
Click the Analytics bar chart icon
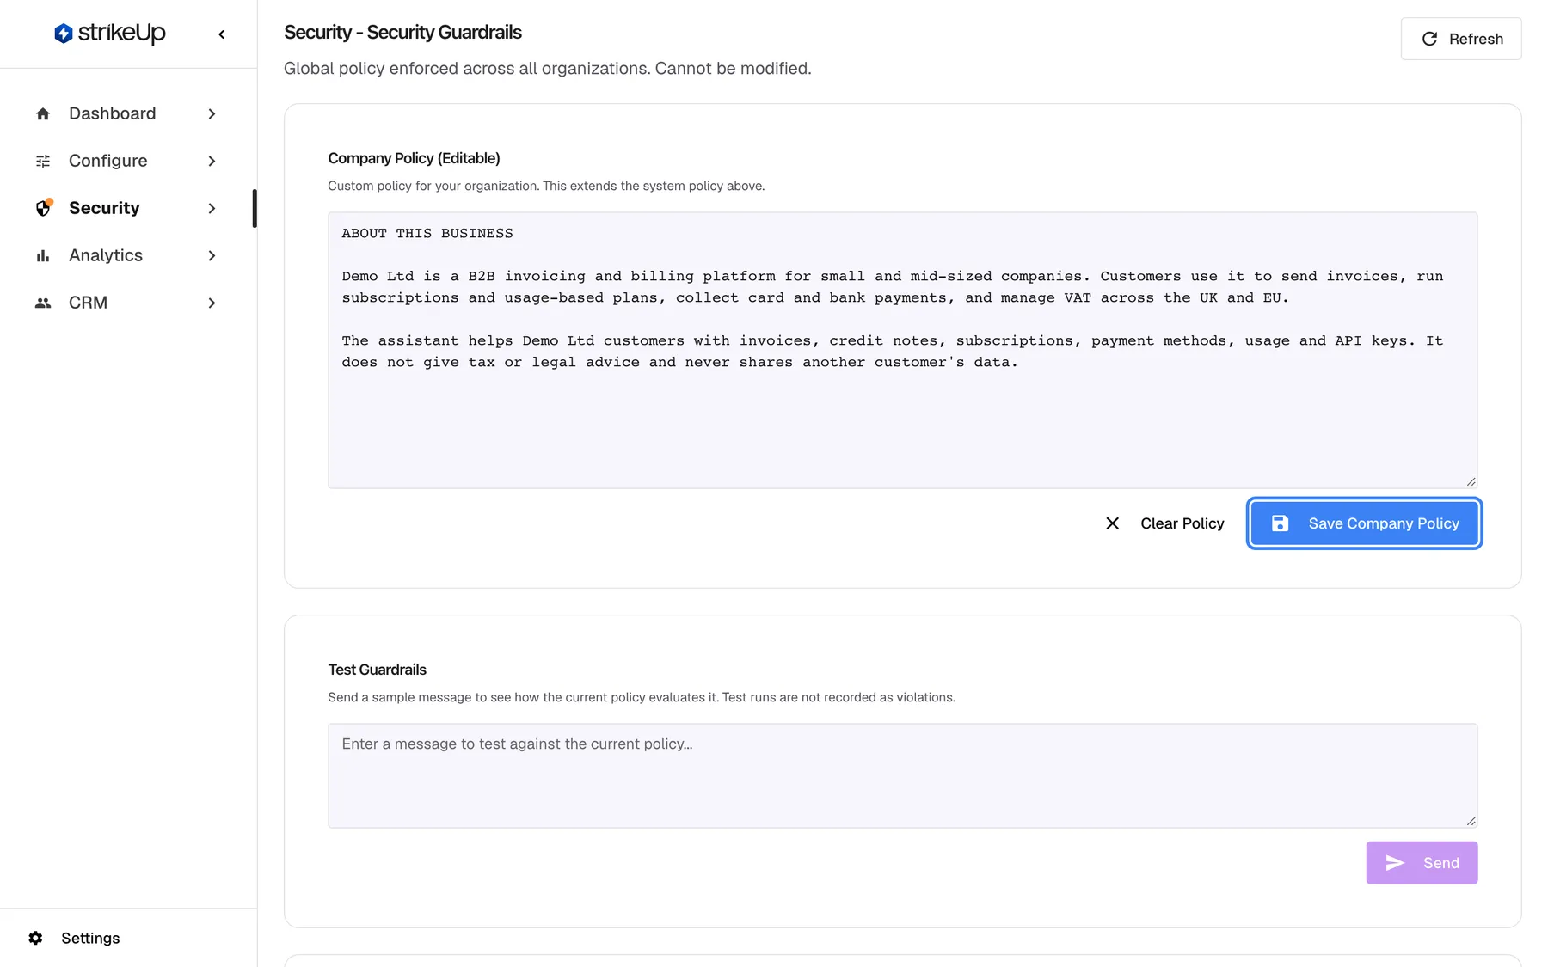(43, 255)
